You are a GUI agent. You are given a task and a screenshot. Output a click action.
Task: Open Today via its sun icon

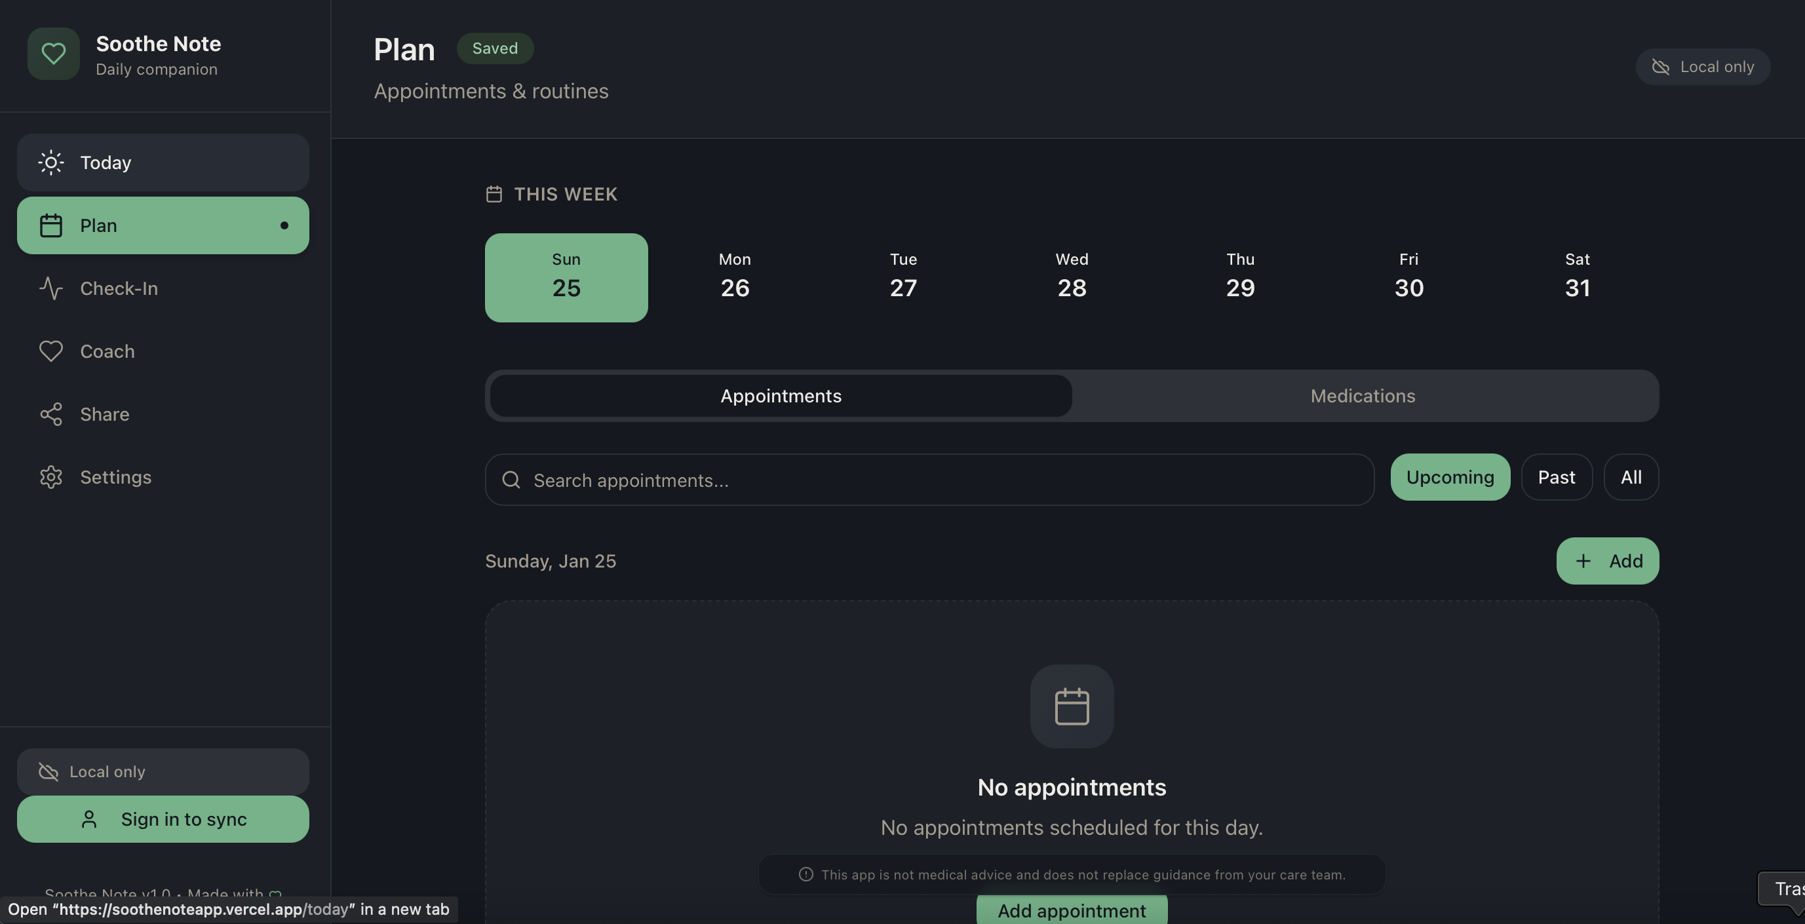[50, 163]
